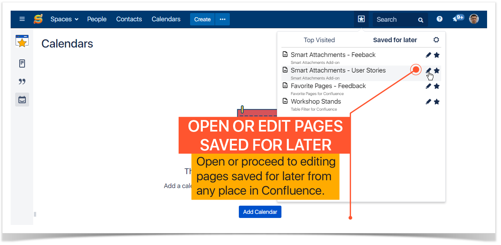Click the sidebar collapse handle
The width and height of the screenshot is (501, 245).
(x=35, y=214)
